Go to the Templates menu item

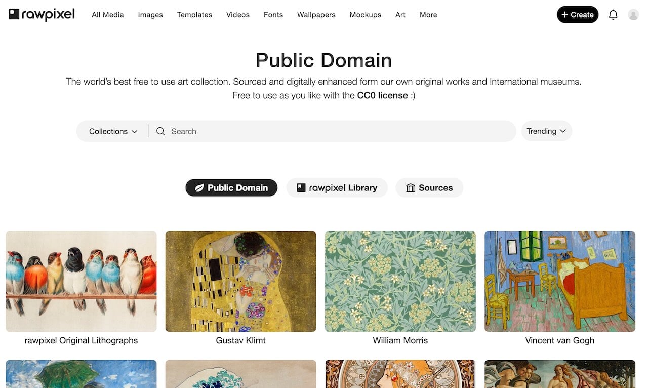click(x=194, y=15)
